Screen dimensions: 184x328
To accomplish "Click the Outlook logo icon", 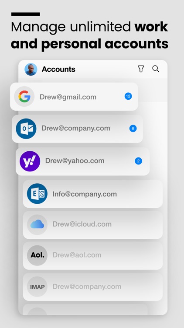I will 26,129.
